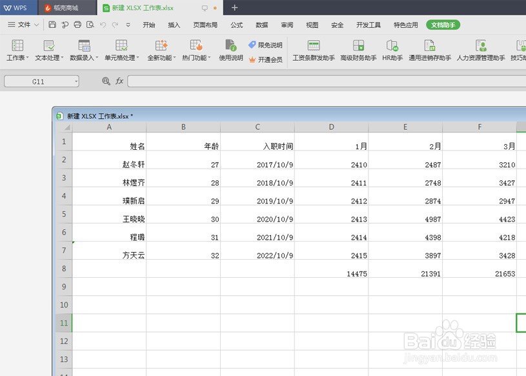The height and width of the screenshot is (376, 526).
Task: Click the WPS home tab
Action: pos(17,8)
